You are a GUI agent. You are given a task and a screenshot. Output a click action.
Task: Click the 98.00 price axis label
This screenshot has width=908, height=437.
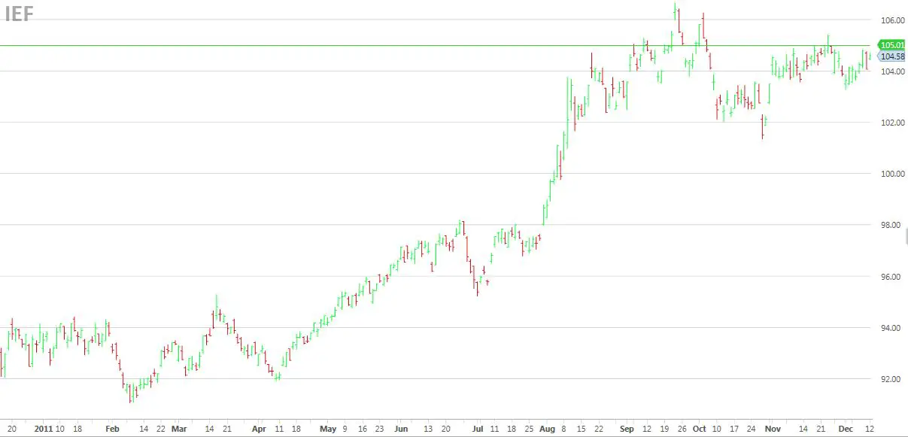pyautogui.click(x=891, y=225)
